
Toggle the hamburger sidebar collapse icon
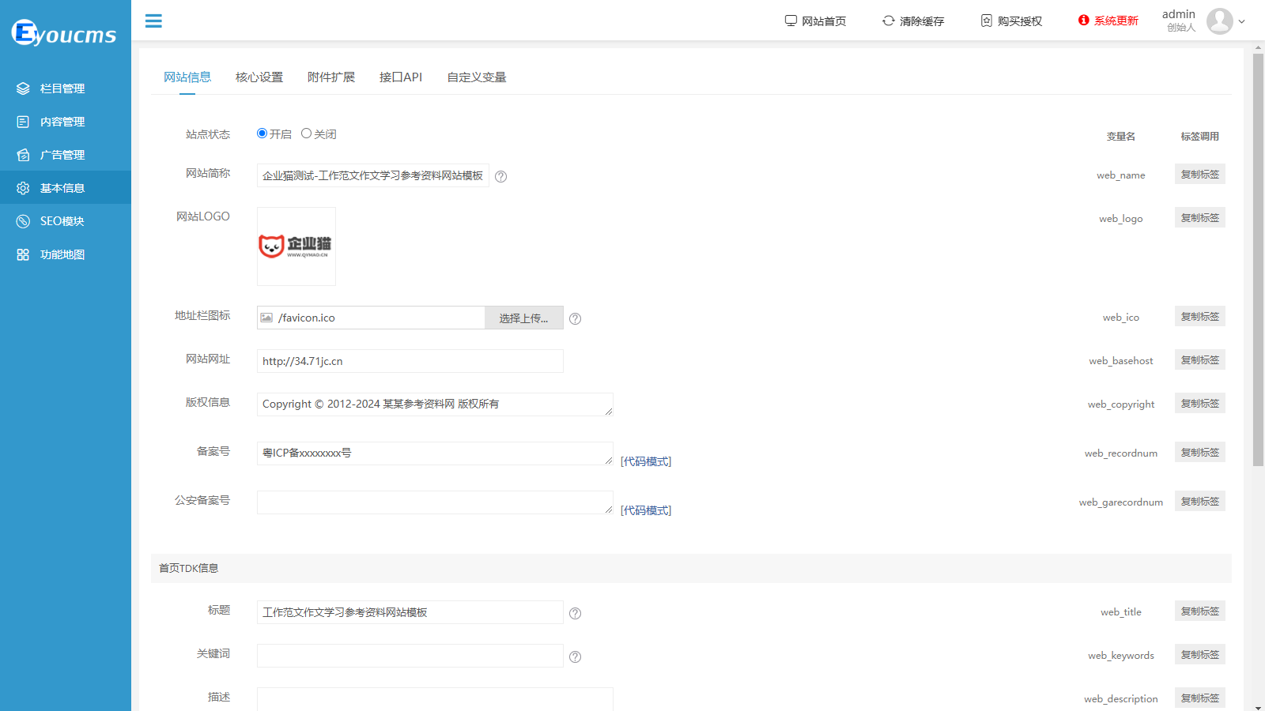153,21
